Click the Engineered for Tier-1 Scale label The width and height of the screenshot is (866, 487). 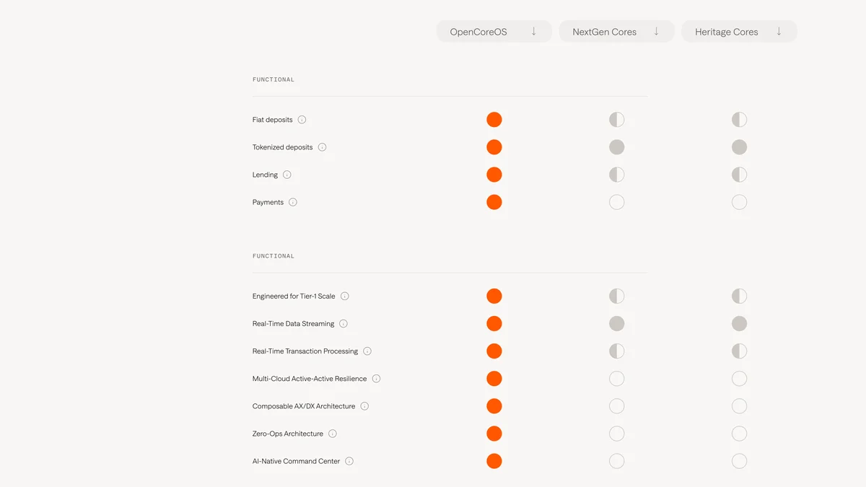[294, 297]
